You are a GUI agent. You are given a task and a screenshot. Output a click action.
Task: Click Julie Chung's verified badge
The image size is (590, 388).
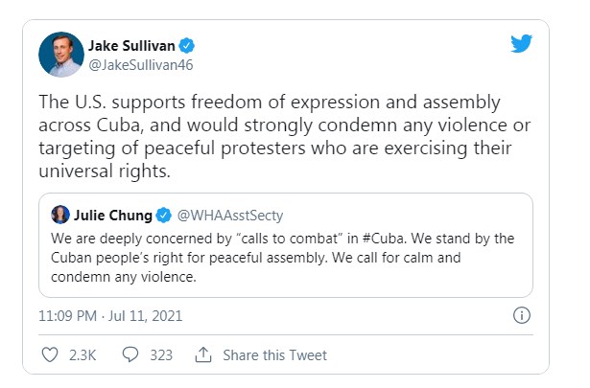click(x=164, y=216)
